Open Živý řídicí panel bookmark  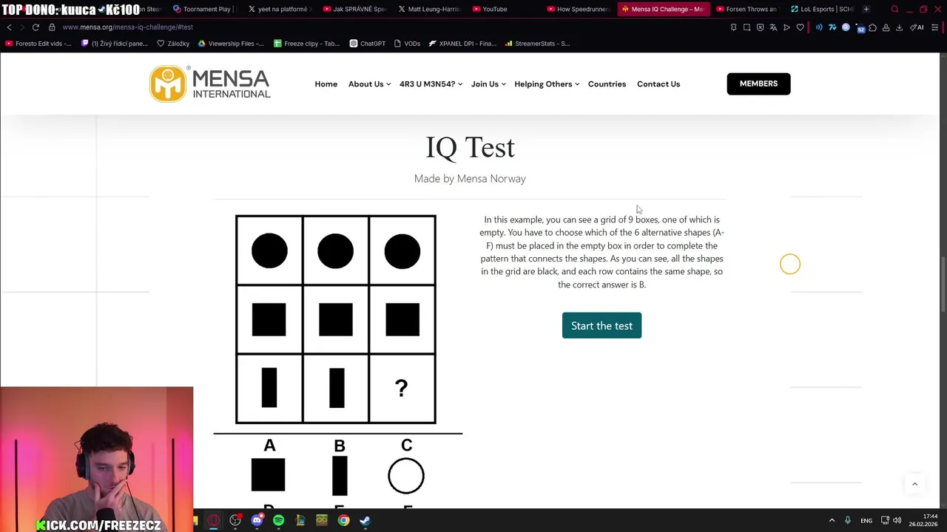[114, 44]
